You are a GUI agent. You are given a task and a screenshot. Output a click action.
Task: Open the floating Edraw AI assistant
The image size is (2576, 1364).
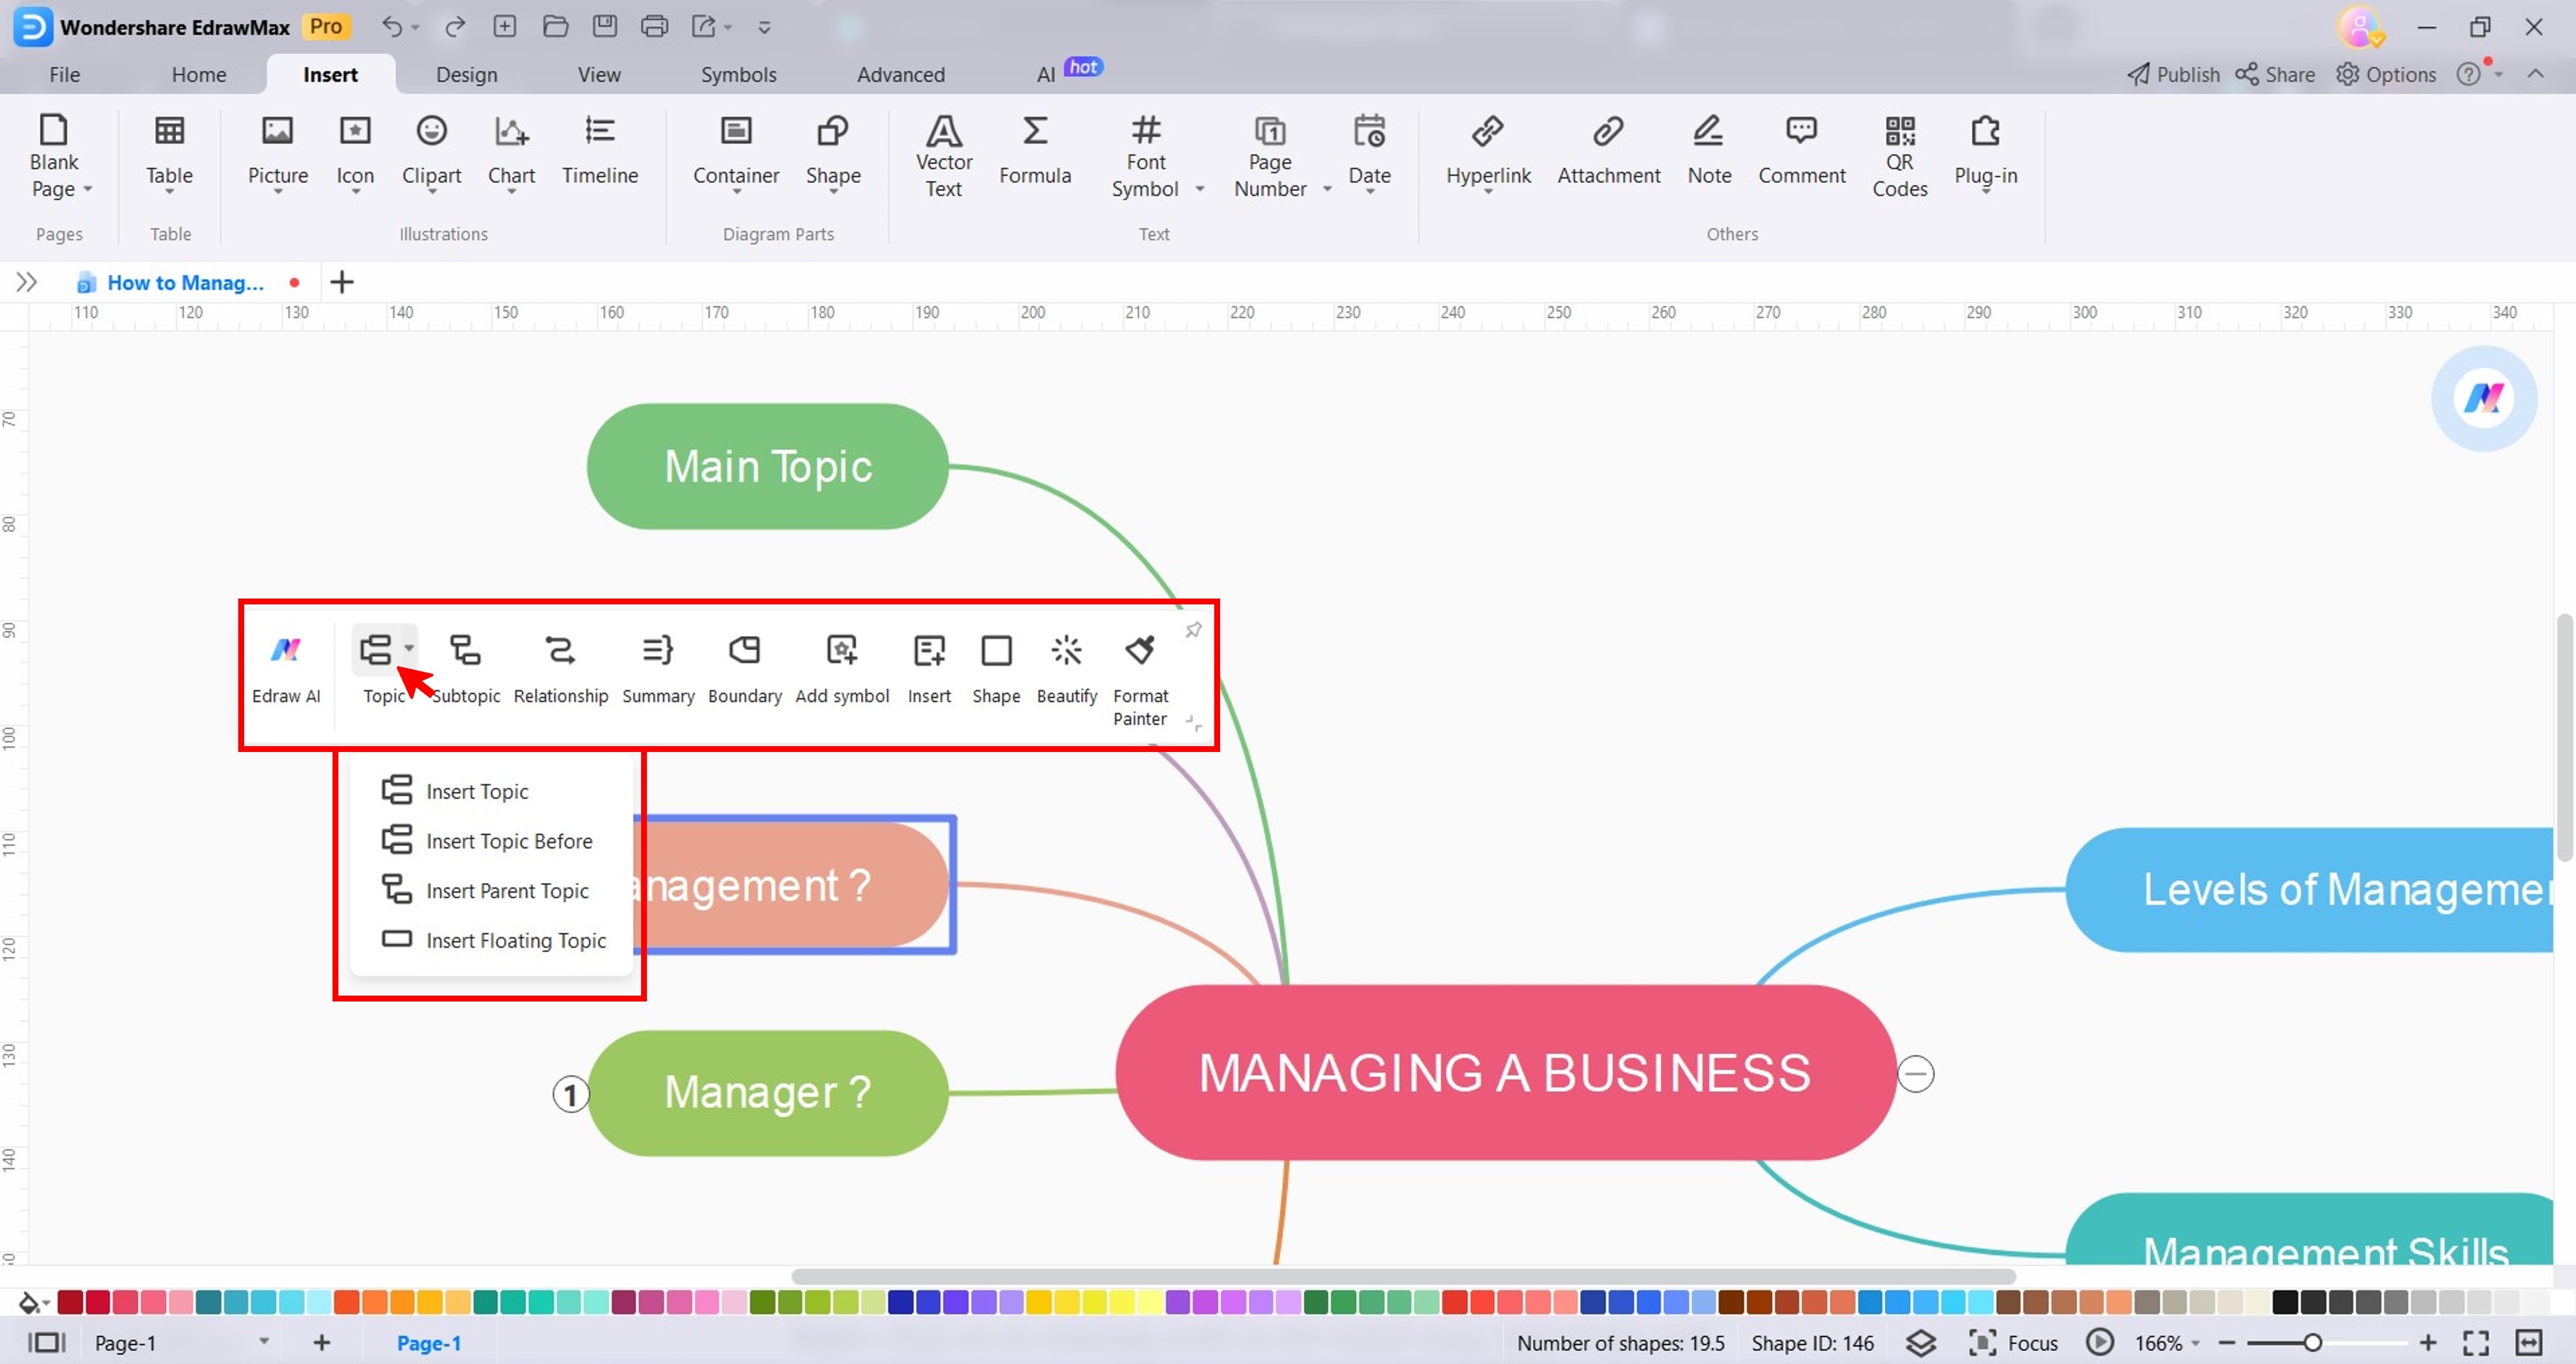tap(2484, 398)
